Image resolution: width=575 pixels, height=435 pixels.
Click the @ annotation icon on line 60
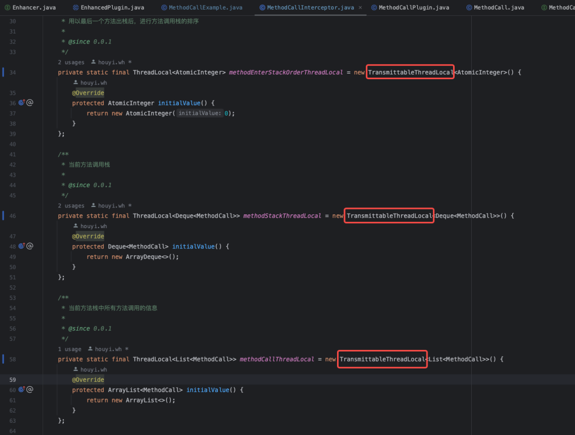(x=30, y=390)
